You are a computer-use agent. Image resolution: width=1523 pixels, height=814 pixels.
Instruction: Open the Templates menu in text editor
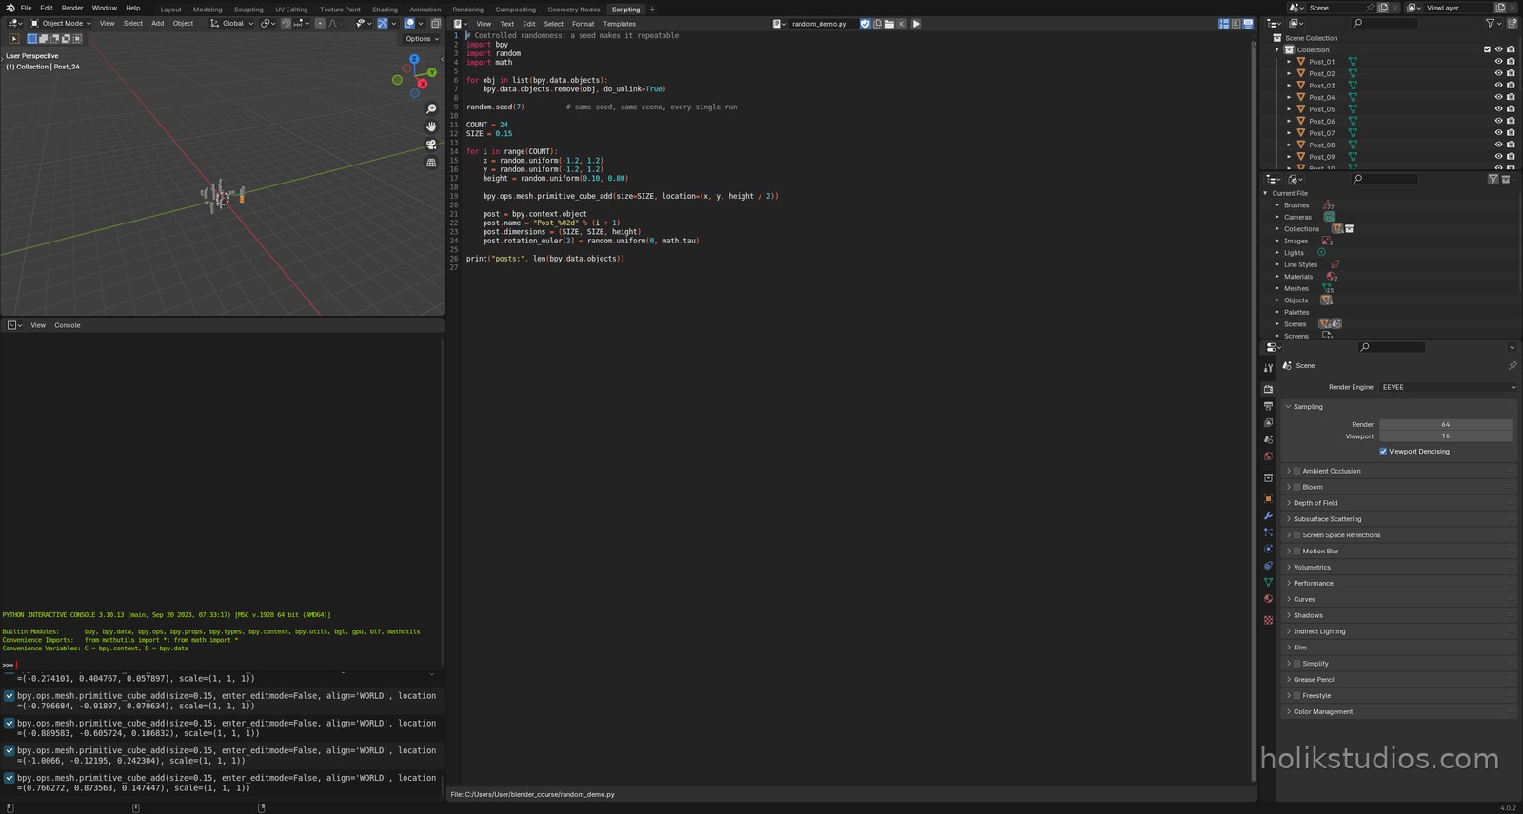tap(619, 24)
